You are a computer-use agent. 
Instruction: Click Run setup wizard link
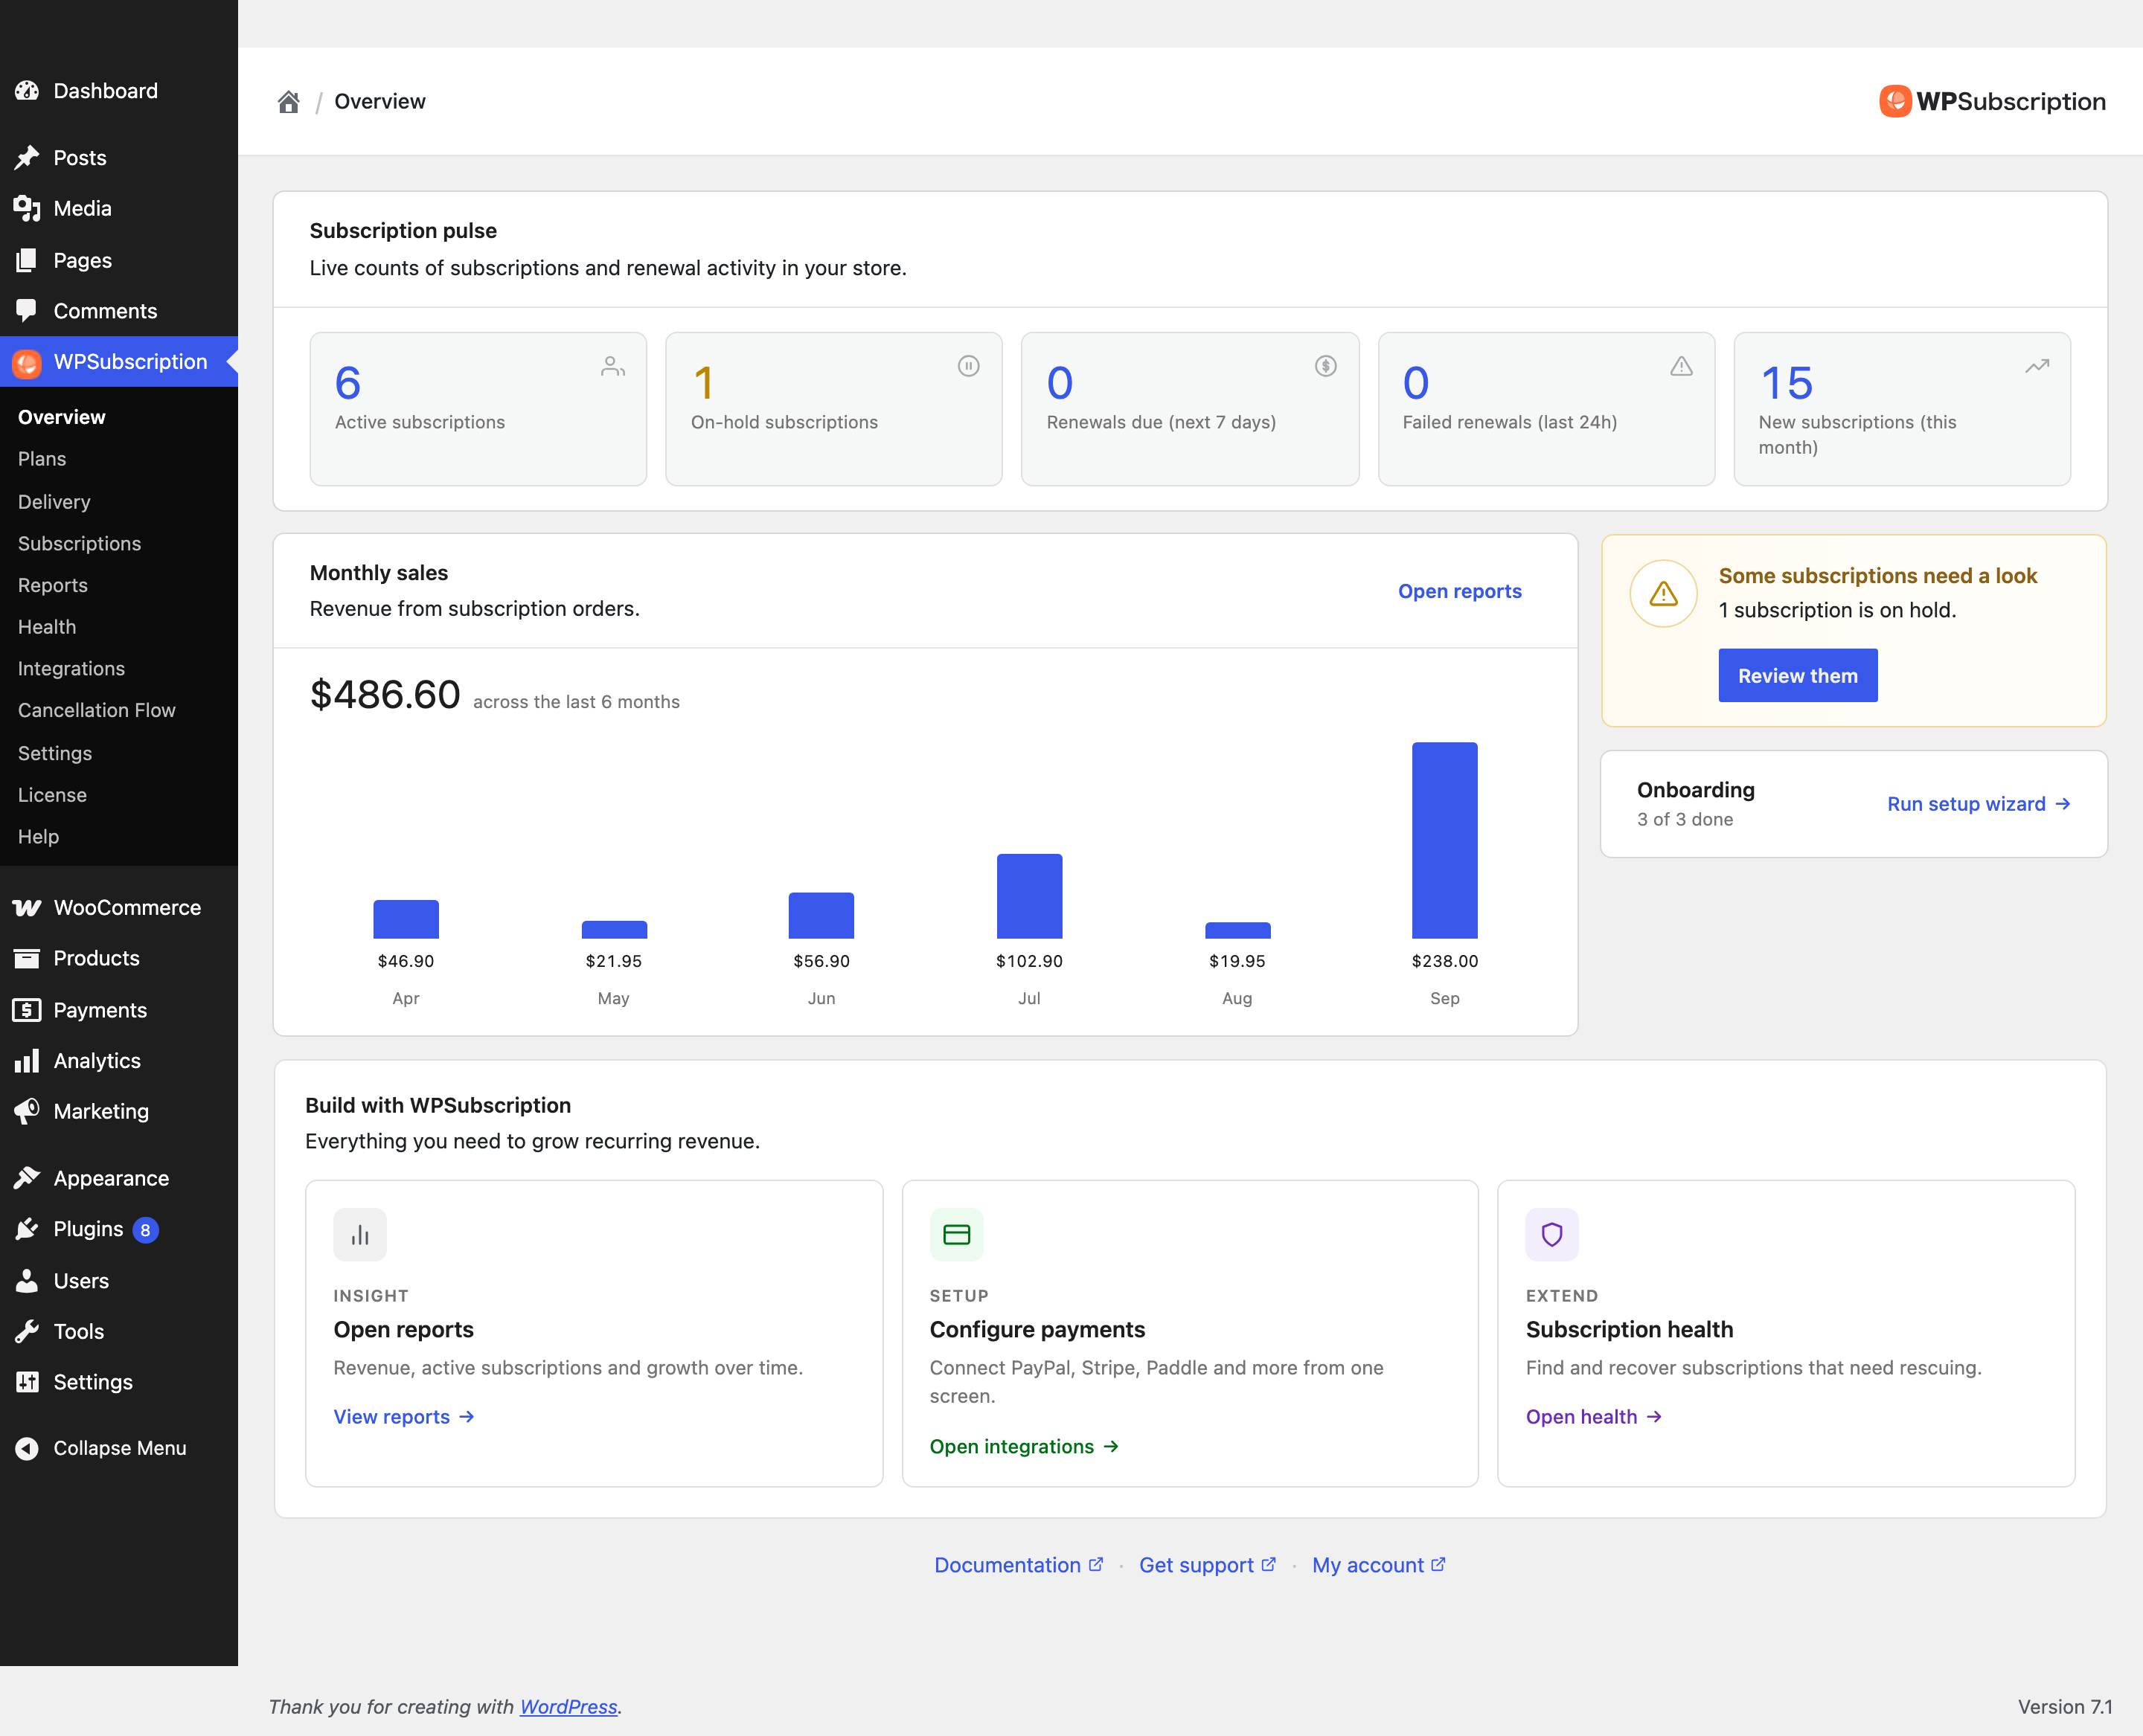pos(1979,804)
